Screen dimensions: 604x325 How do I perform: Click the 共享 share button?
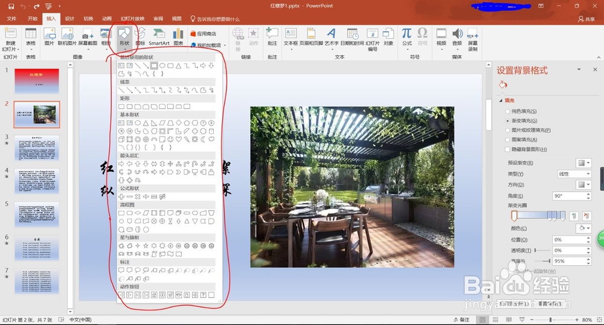(x=586, y=19)
